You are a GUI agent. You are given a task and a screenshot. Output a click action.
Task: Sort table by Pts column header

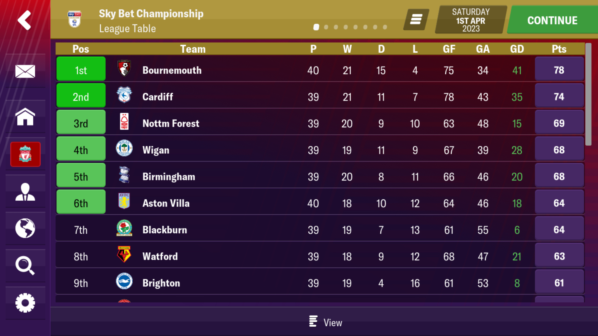click(x=559, y=49)
